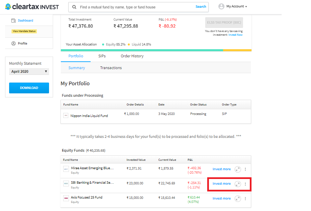Go to Dashboard in the sidebar
Viewport: 311px width, 211px height.
26,20
